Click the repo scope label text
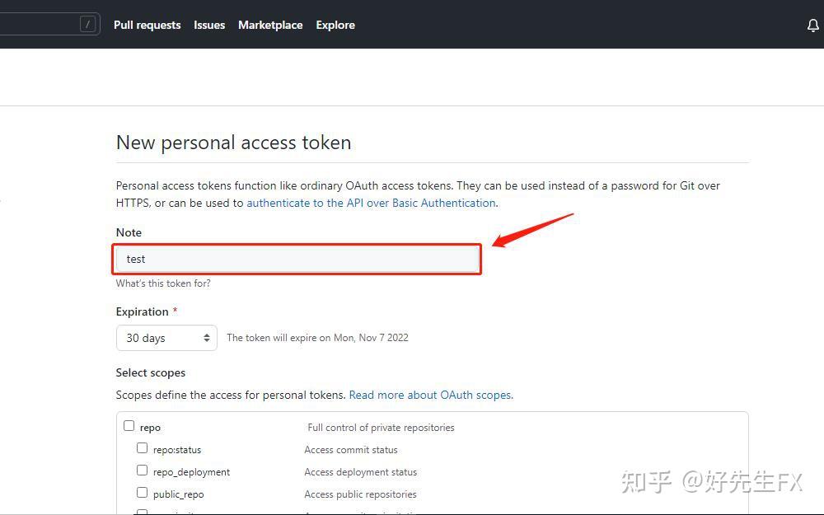The image size is (824, 515). point(150,428)
